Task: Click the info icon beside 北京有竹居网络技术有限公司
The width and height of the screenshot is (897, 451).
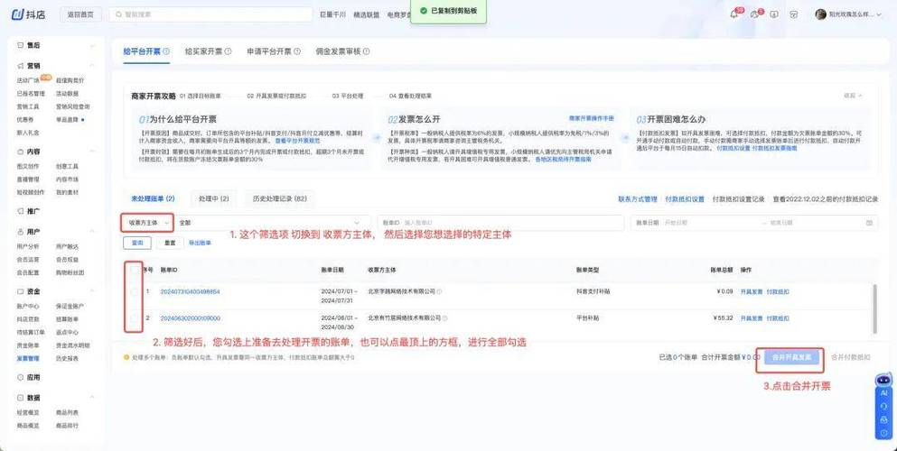Action: pyautogui.click(x=445, y=318)
